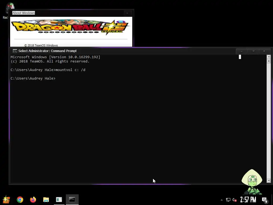Open File Explorer from the taskbar
Image resolution: width=273 pixels, height=205 pixels.
coord(46,200)
